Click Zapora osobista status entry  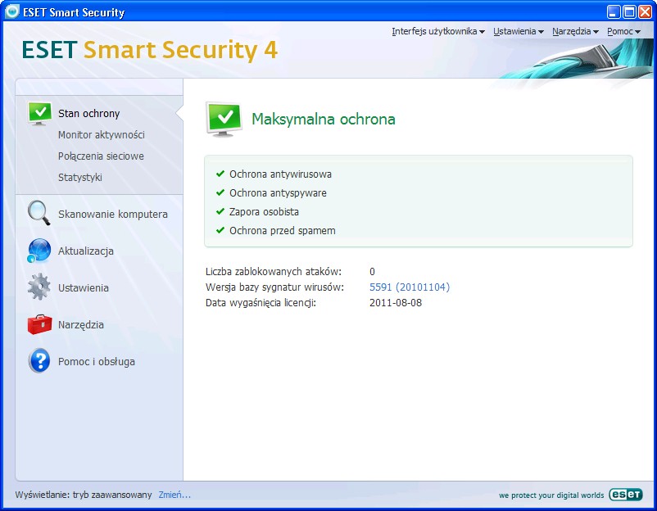[264, 211]
